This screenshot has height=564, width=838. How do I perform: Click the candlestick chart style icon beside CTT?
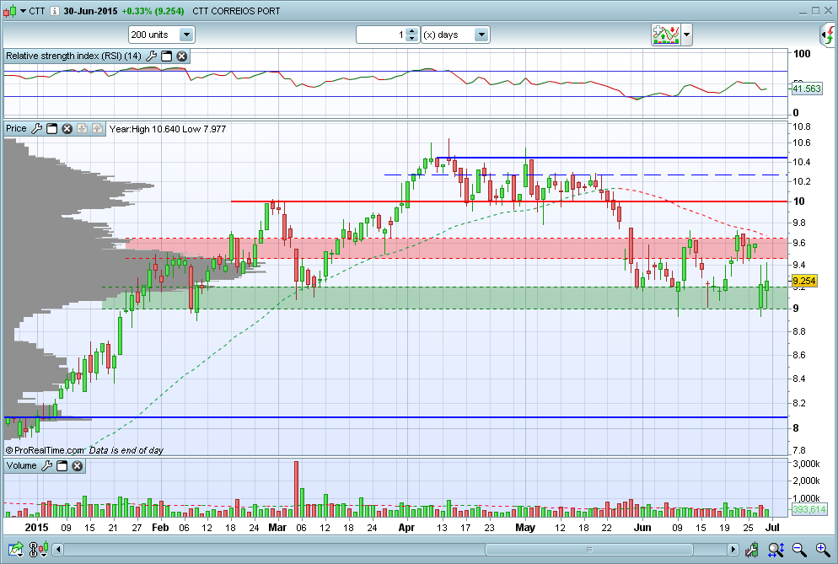point(9,11)
